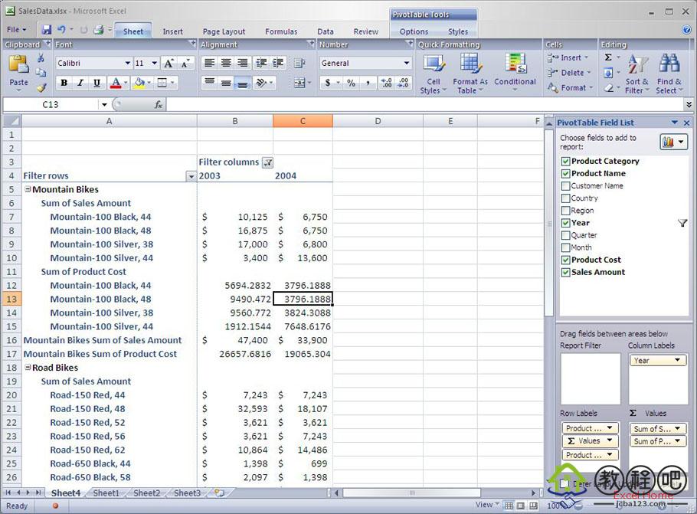Center text horizontally in cell
The width and height of the screenshot is (697, 514).
point(226,63)
